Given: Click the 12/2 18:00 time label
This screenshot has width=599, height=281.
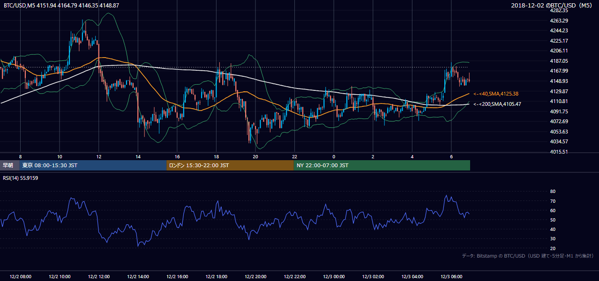Looking at the screenshot, I should pos(216,277).
